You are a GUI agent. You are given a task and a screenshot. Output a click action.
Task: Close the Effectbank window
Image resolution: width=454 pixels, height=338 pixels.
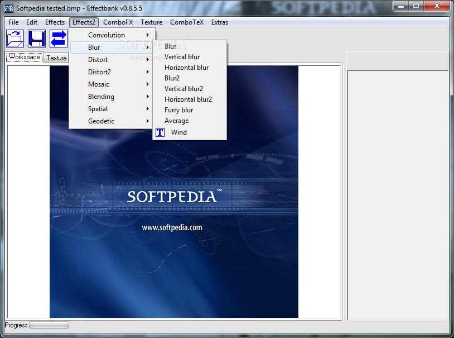pyautogui.click(x=437, y=6)
